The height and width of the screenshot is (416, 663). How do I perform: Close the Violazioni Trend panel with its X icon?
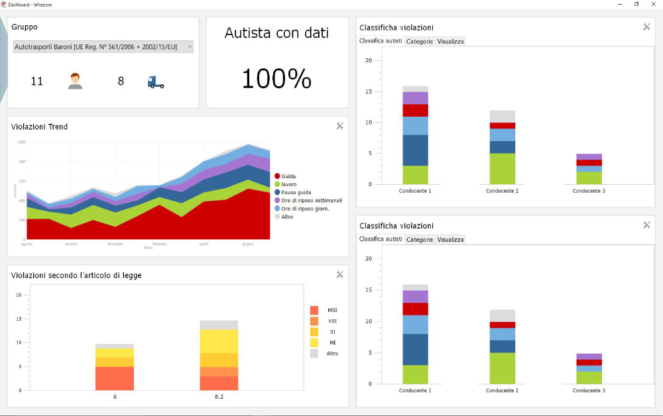pyautogui.click(x=340, y=126)
